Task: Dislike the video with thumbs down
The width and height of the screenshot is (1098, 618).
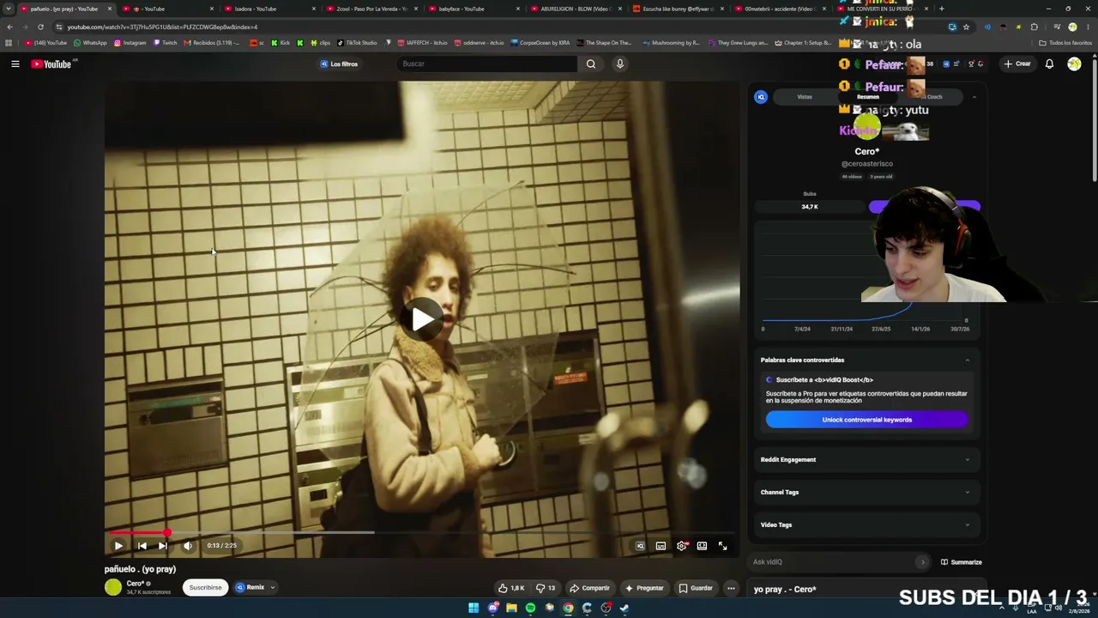Action: [x=546, y=588]
